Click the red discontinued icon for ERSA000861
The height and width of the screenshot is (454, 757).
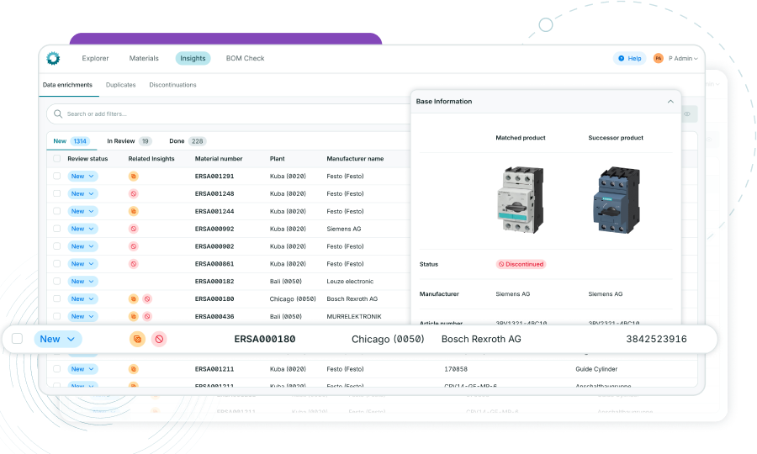coord(134,264)
